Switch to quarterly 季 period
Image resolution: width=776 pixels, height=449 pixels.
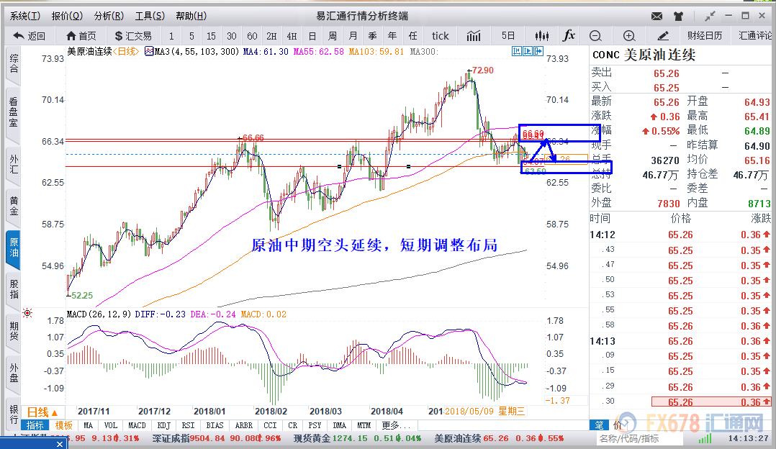[373, 36]
